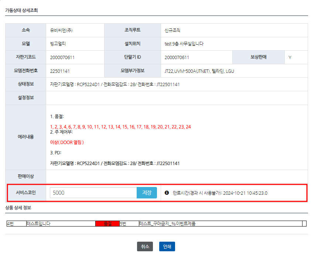Click the 단말기 ID field value
This screenshot has width=311, height=262.
[x=177, y=57]
